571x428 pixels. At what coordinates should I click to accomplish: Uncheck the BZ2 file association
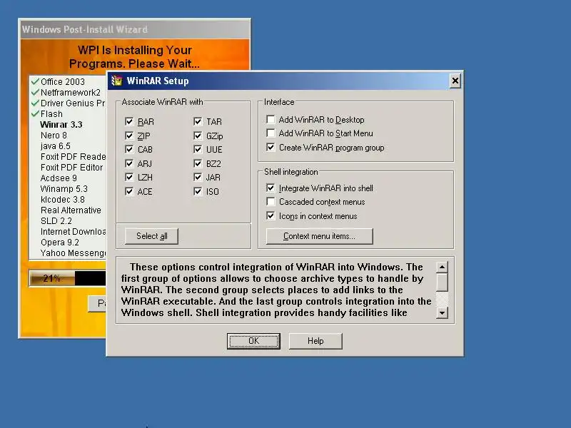[x=198, y=163]
